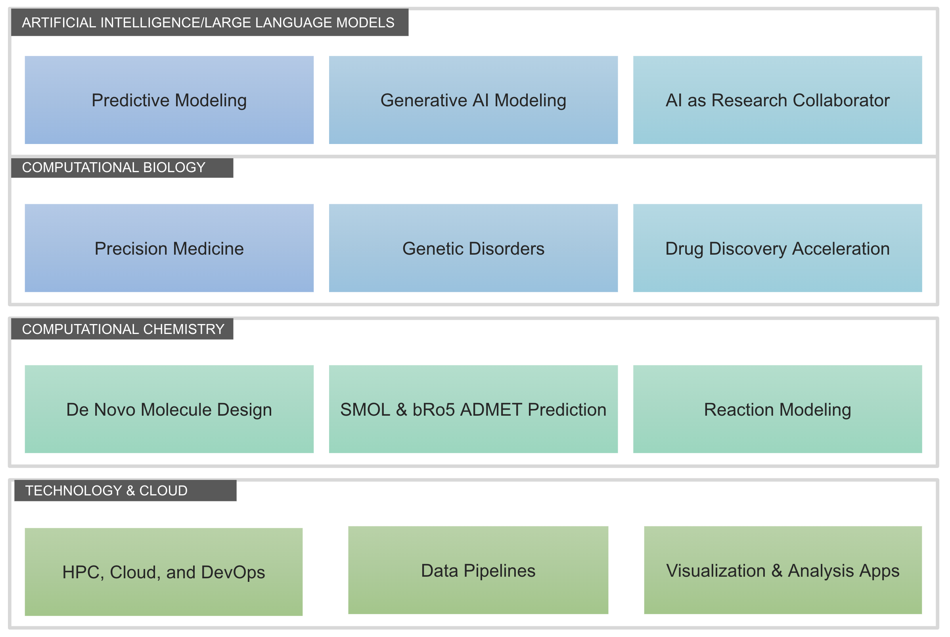Open the De Novo Molecule Design tile
The image size is (950, 637).
[169, 409]
